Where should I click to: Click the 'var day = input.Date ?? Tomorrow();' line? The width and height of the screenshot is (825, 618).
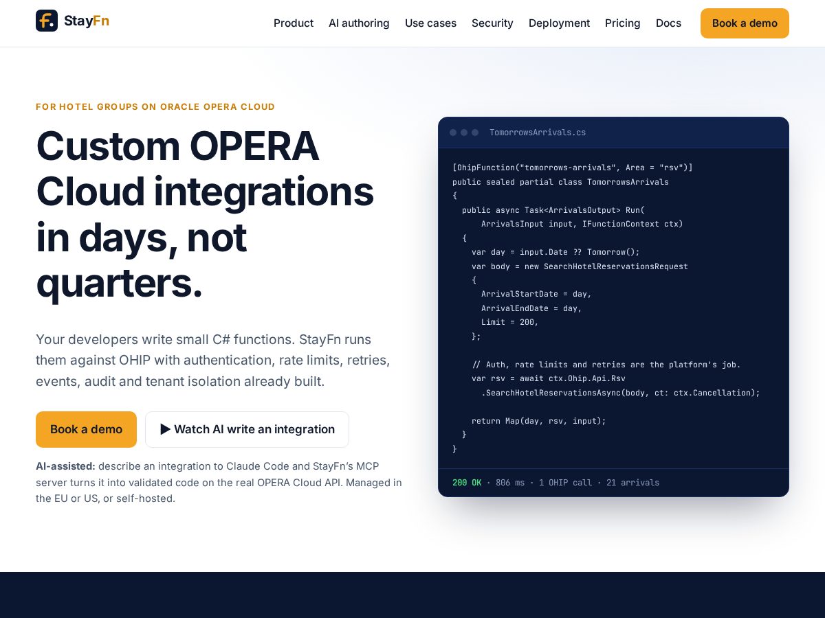(555, 252)
